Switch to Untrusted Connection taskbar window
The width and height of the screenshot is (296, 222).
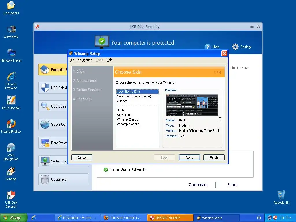coord(124,218)
